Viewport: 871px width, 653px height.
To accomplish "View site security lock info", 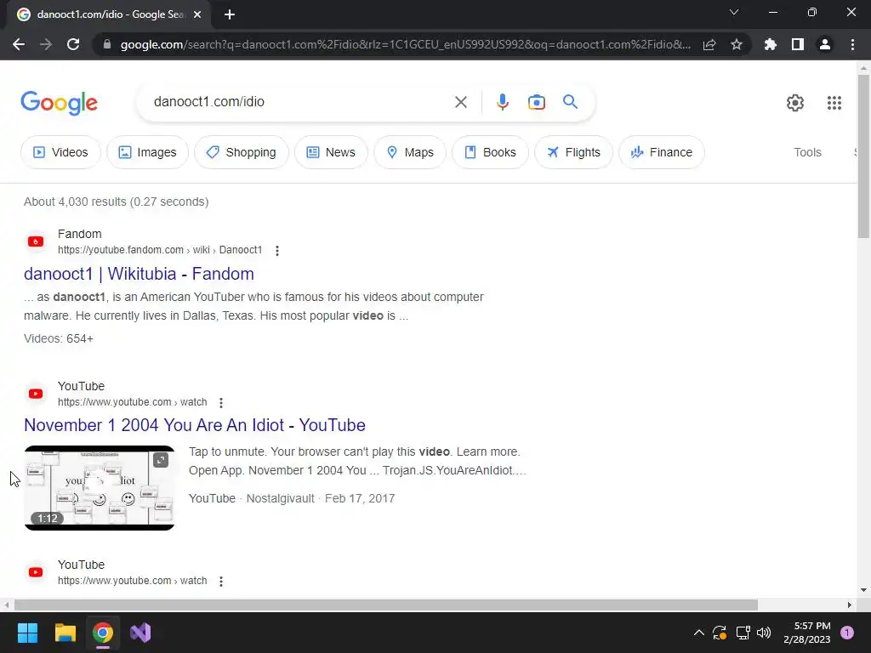I will pyautogui.click(x=107, y=44).
